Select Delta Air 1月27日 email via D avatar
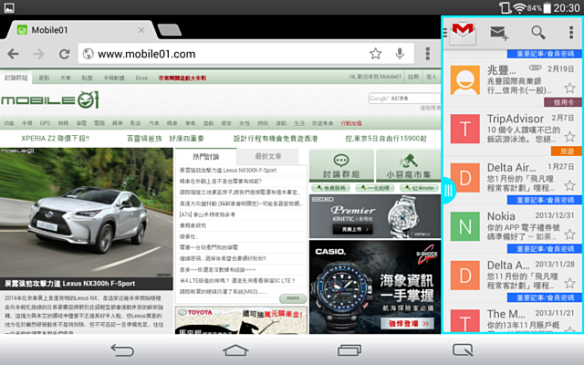The image size is (584, 365). click(465, 178)
